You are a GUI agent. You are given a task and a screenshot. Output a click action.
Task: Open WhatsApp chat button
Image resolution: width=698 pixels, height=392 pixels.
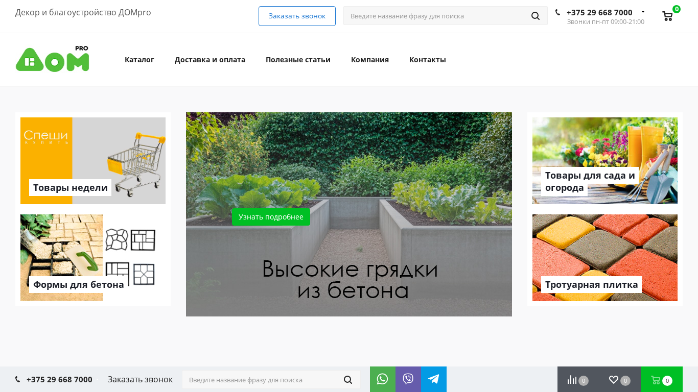pos(383,379)
